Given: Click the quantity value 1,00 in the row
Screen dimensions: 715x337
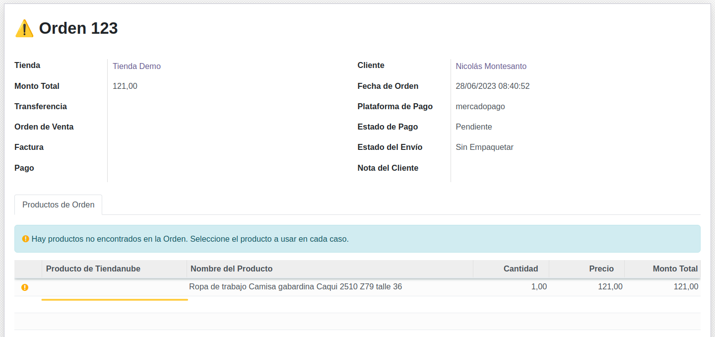Looking at the screenshot, I should tap(539, 286).
